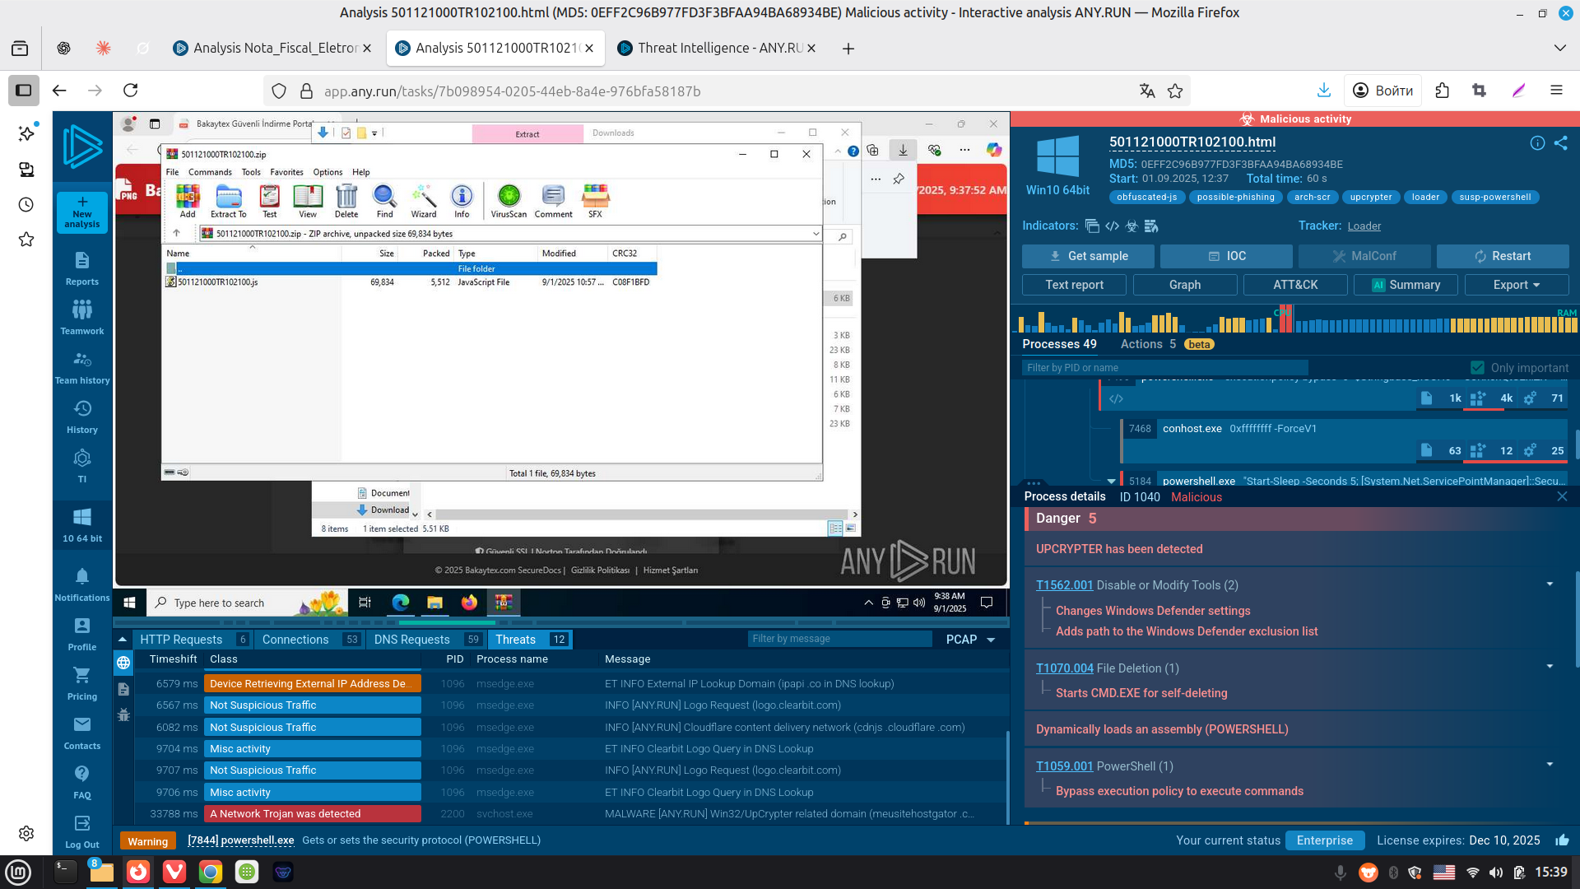Click the Filter by PID or name field

point(1164,368)
